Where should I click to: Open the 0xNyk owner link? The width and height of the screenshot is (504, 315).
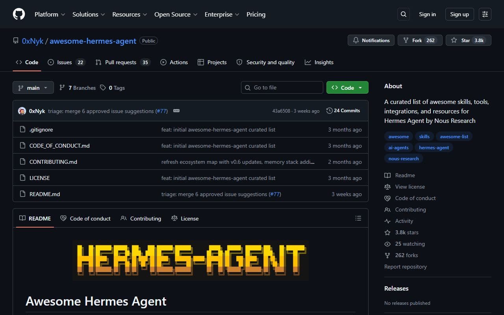(x=33, y=41)
